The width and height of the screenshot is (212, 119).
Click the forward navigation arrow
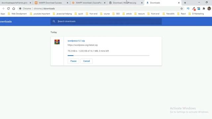(3, 9)
